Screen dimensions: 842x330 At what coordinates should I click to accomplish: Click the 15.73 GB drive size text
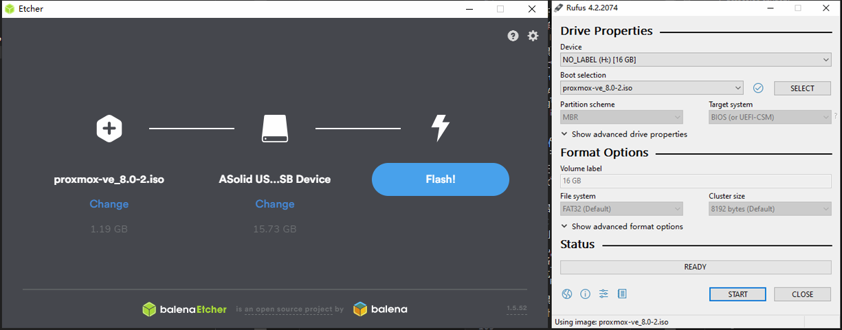click(x=275, y=228)
